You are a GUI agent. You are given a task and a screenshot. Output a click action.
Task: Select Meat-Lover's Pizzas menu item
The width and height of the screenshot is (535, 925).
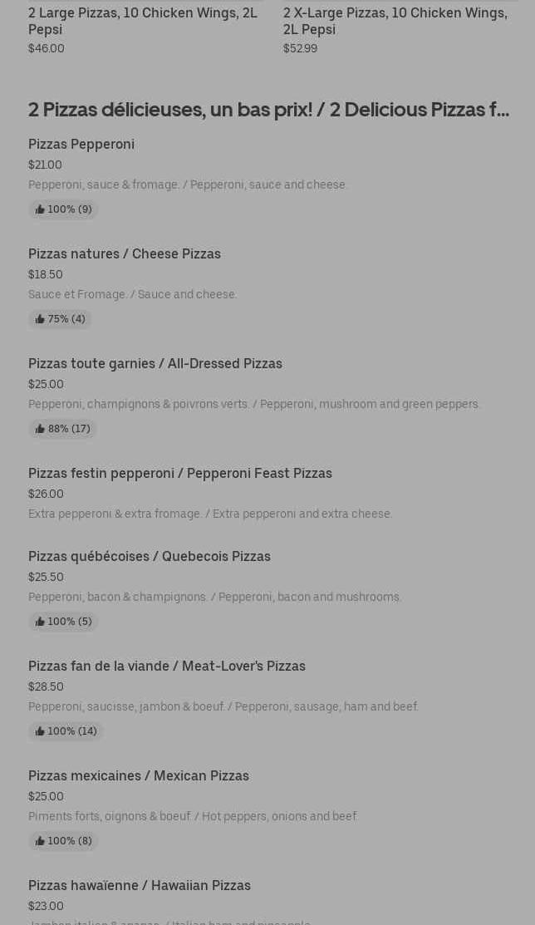point(167,666)
